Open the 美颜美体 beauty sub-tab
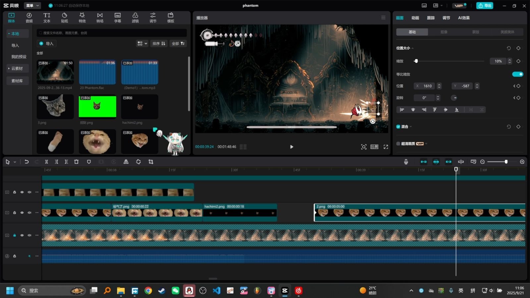Viewport: 530px width, 298px height. tap(507, 32)
